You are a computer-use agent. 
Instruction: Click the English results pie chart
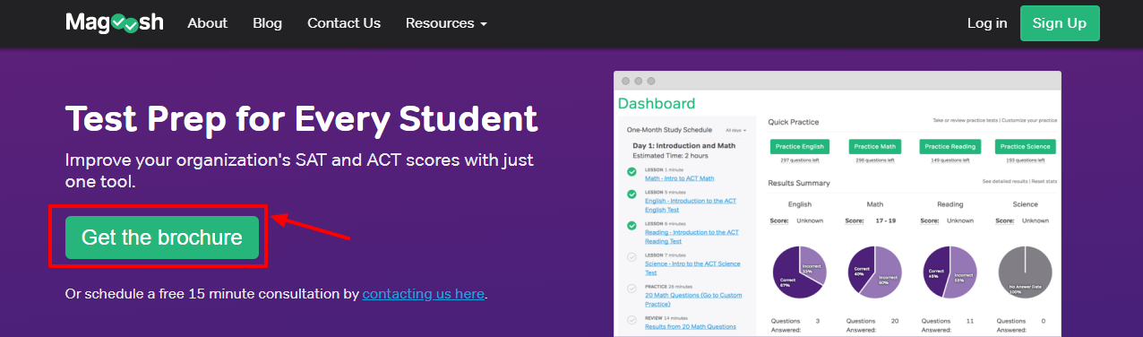(x=799, y=272)
